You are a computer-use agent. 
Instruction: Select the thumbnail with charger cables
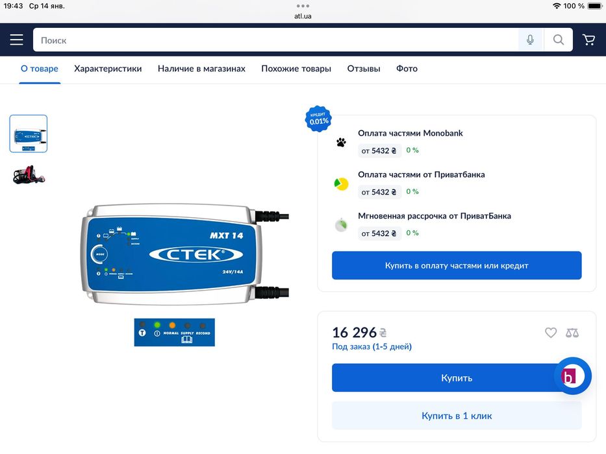click(29, 175)
